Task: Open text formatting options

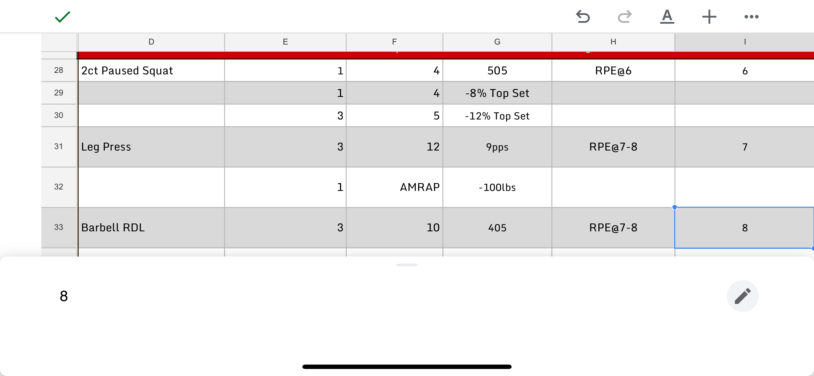Action: [667, 17]
